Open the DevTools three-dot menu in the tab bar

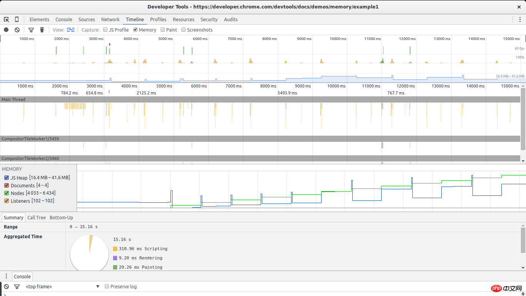click(x=520, y=20)
